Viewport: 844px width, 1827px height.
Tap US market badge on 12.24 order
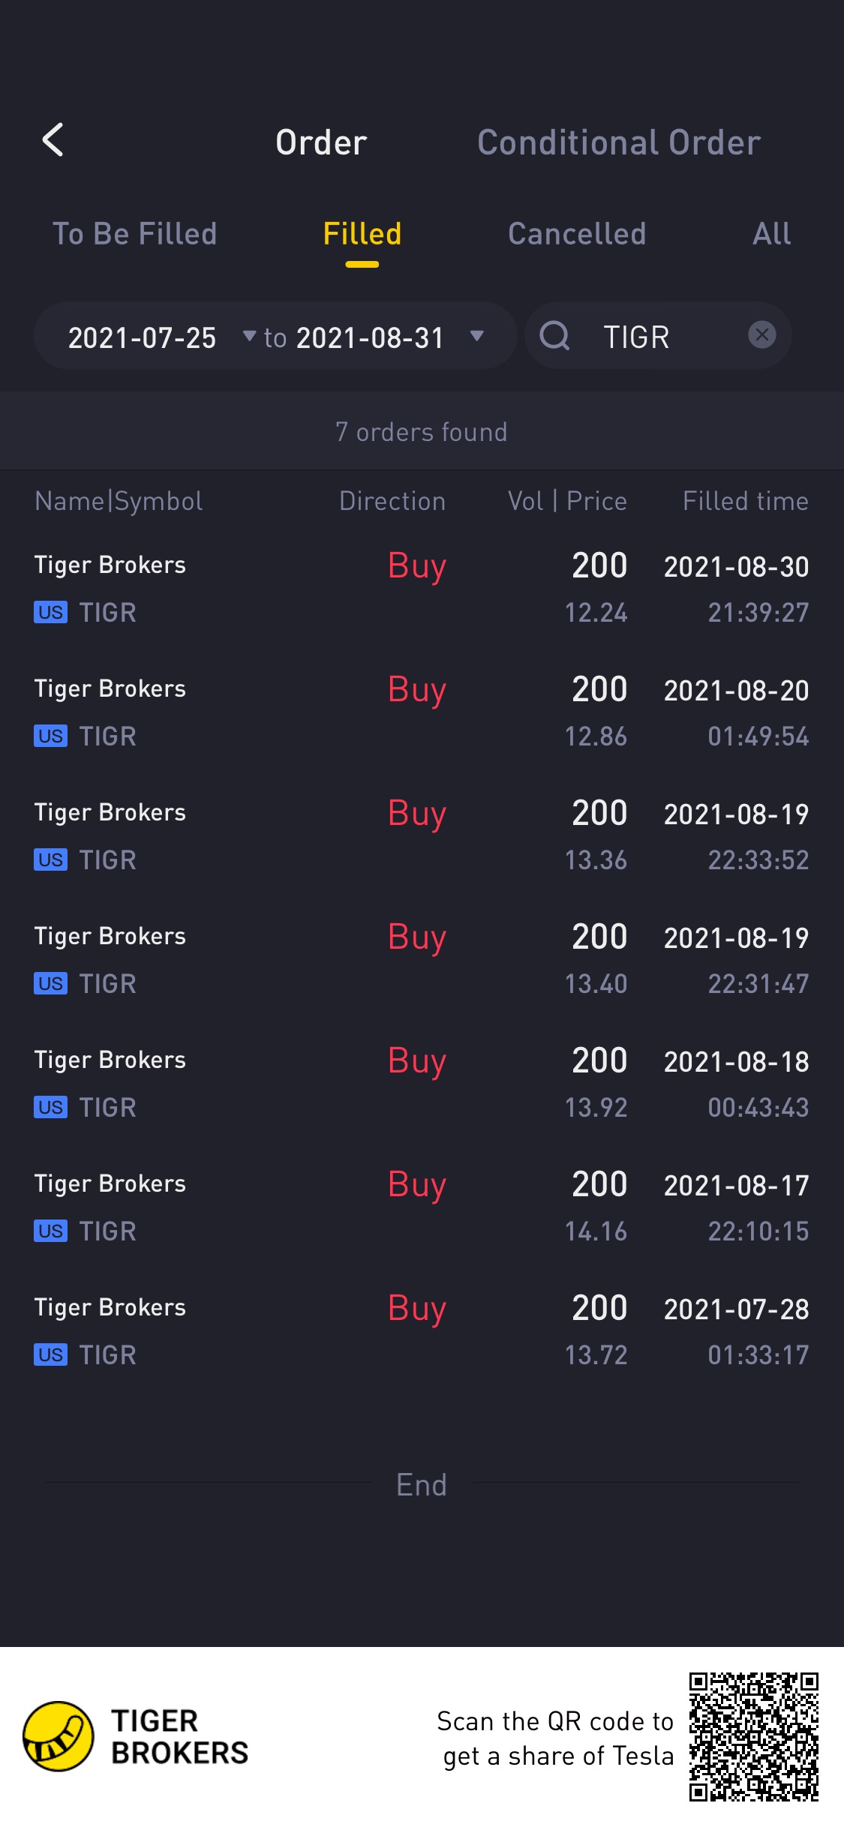coord(50,613)
